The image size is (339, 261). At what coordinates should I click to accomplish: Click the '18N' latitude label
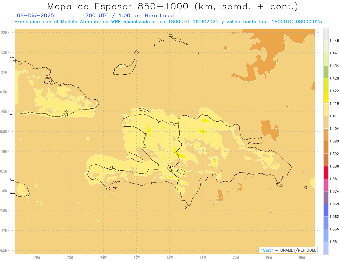(5, 191)
